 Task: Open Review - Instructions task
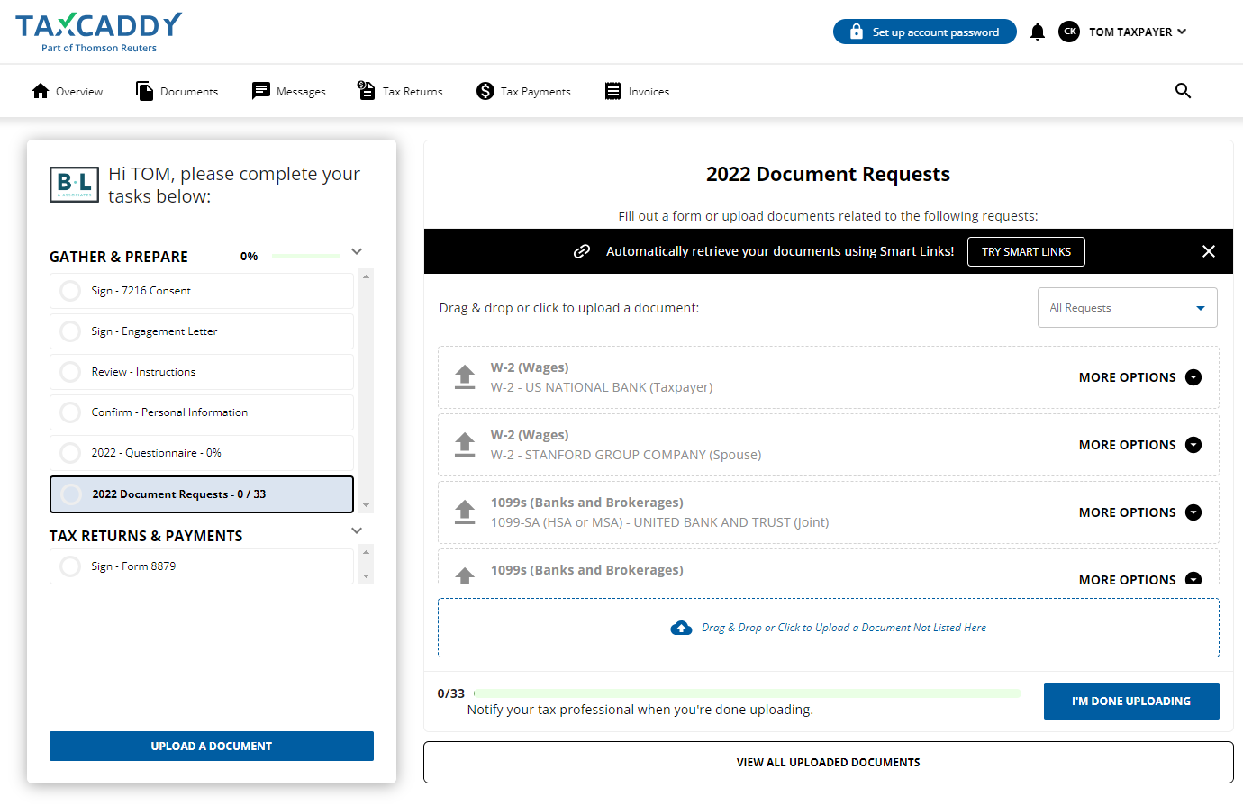[202, 372]
